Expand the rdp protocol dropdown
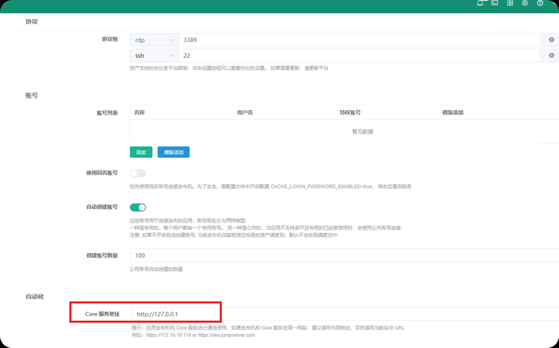The width and height of the screenshot is (559, 348). click(155, 40)
